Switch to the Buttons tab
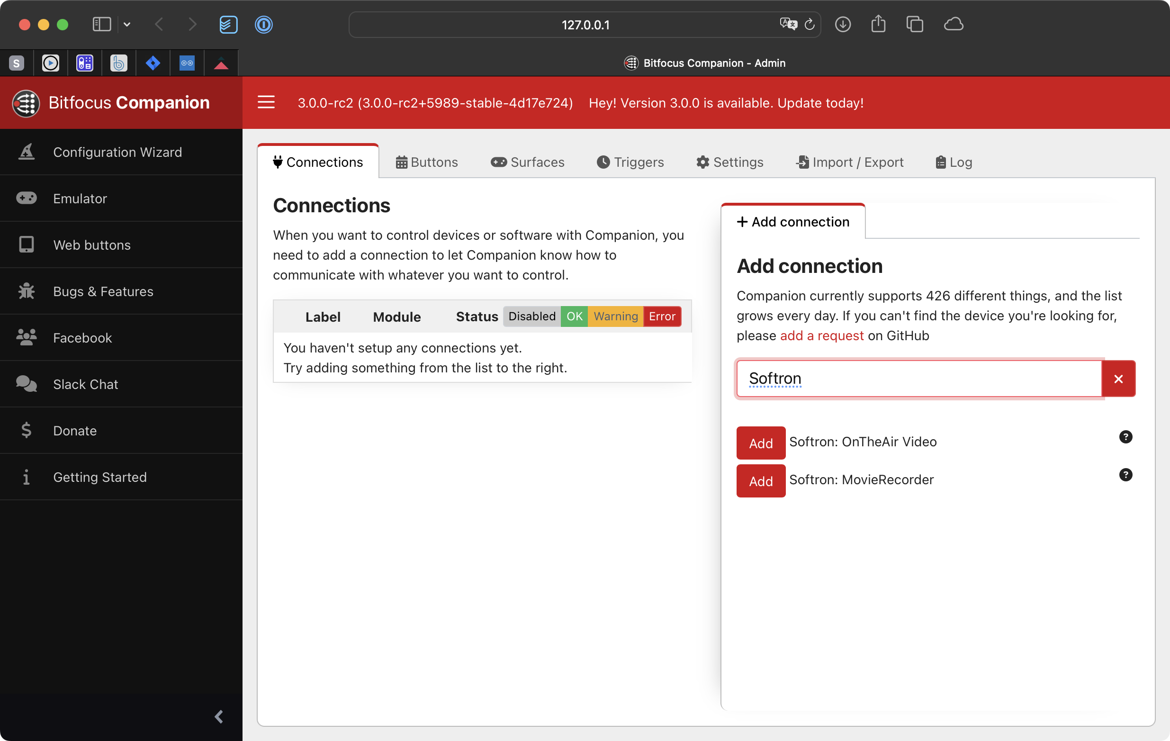The image size is (1170, 741). pos(427,162)
